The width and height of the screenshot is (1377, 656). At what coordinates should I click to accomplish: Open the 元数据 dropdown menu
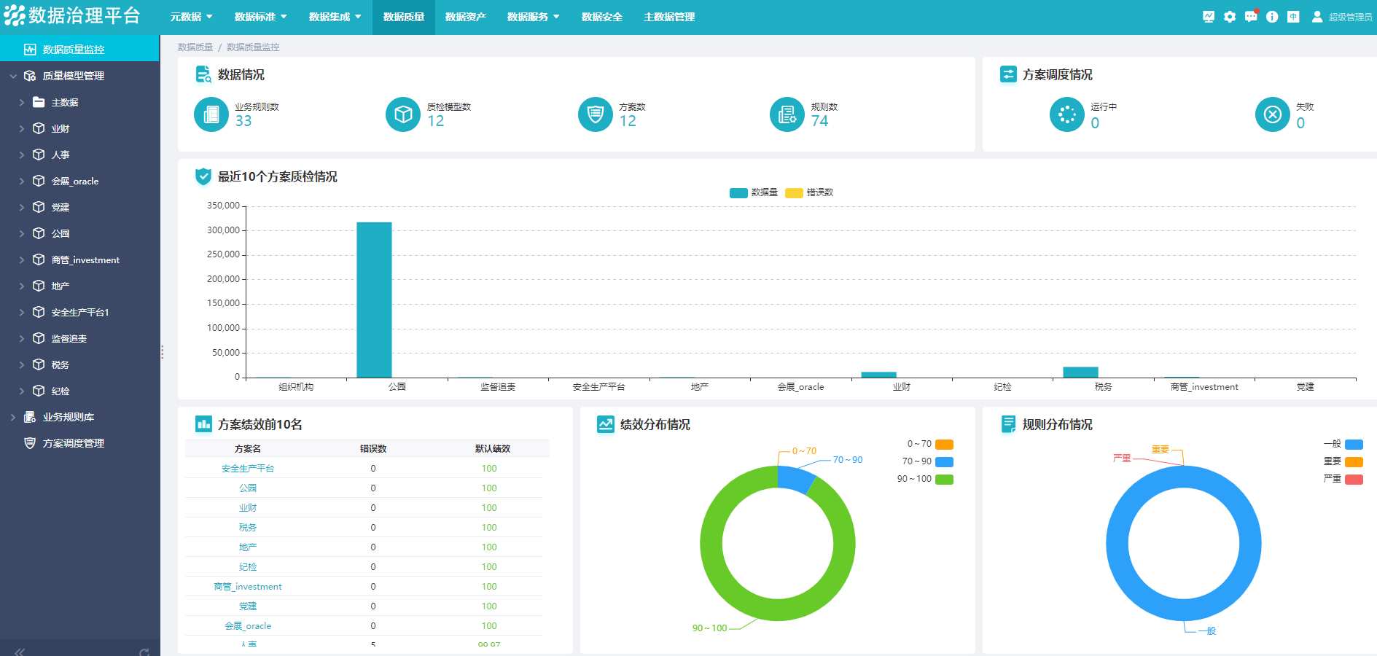[191, 17]
